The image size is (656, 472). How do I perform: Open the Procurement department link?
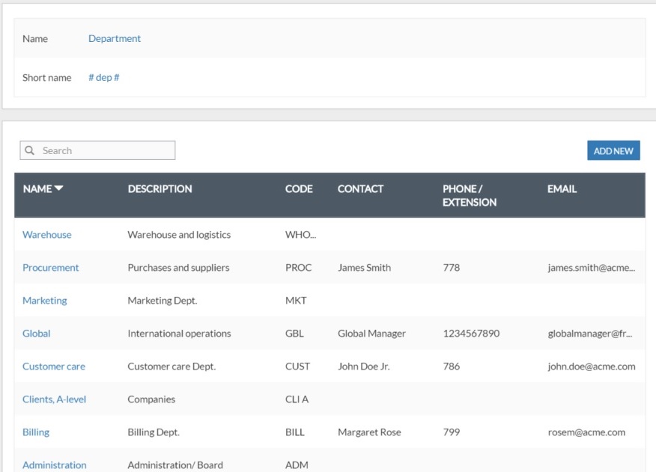point(50,268)
